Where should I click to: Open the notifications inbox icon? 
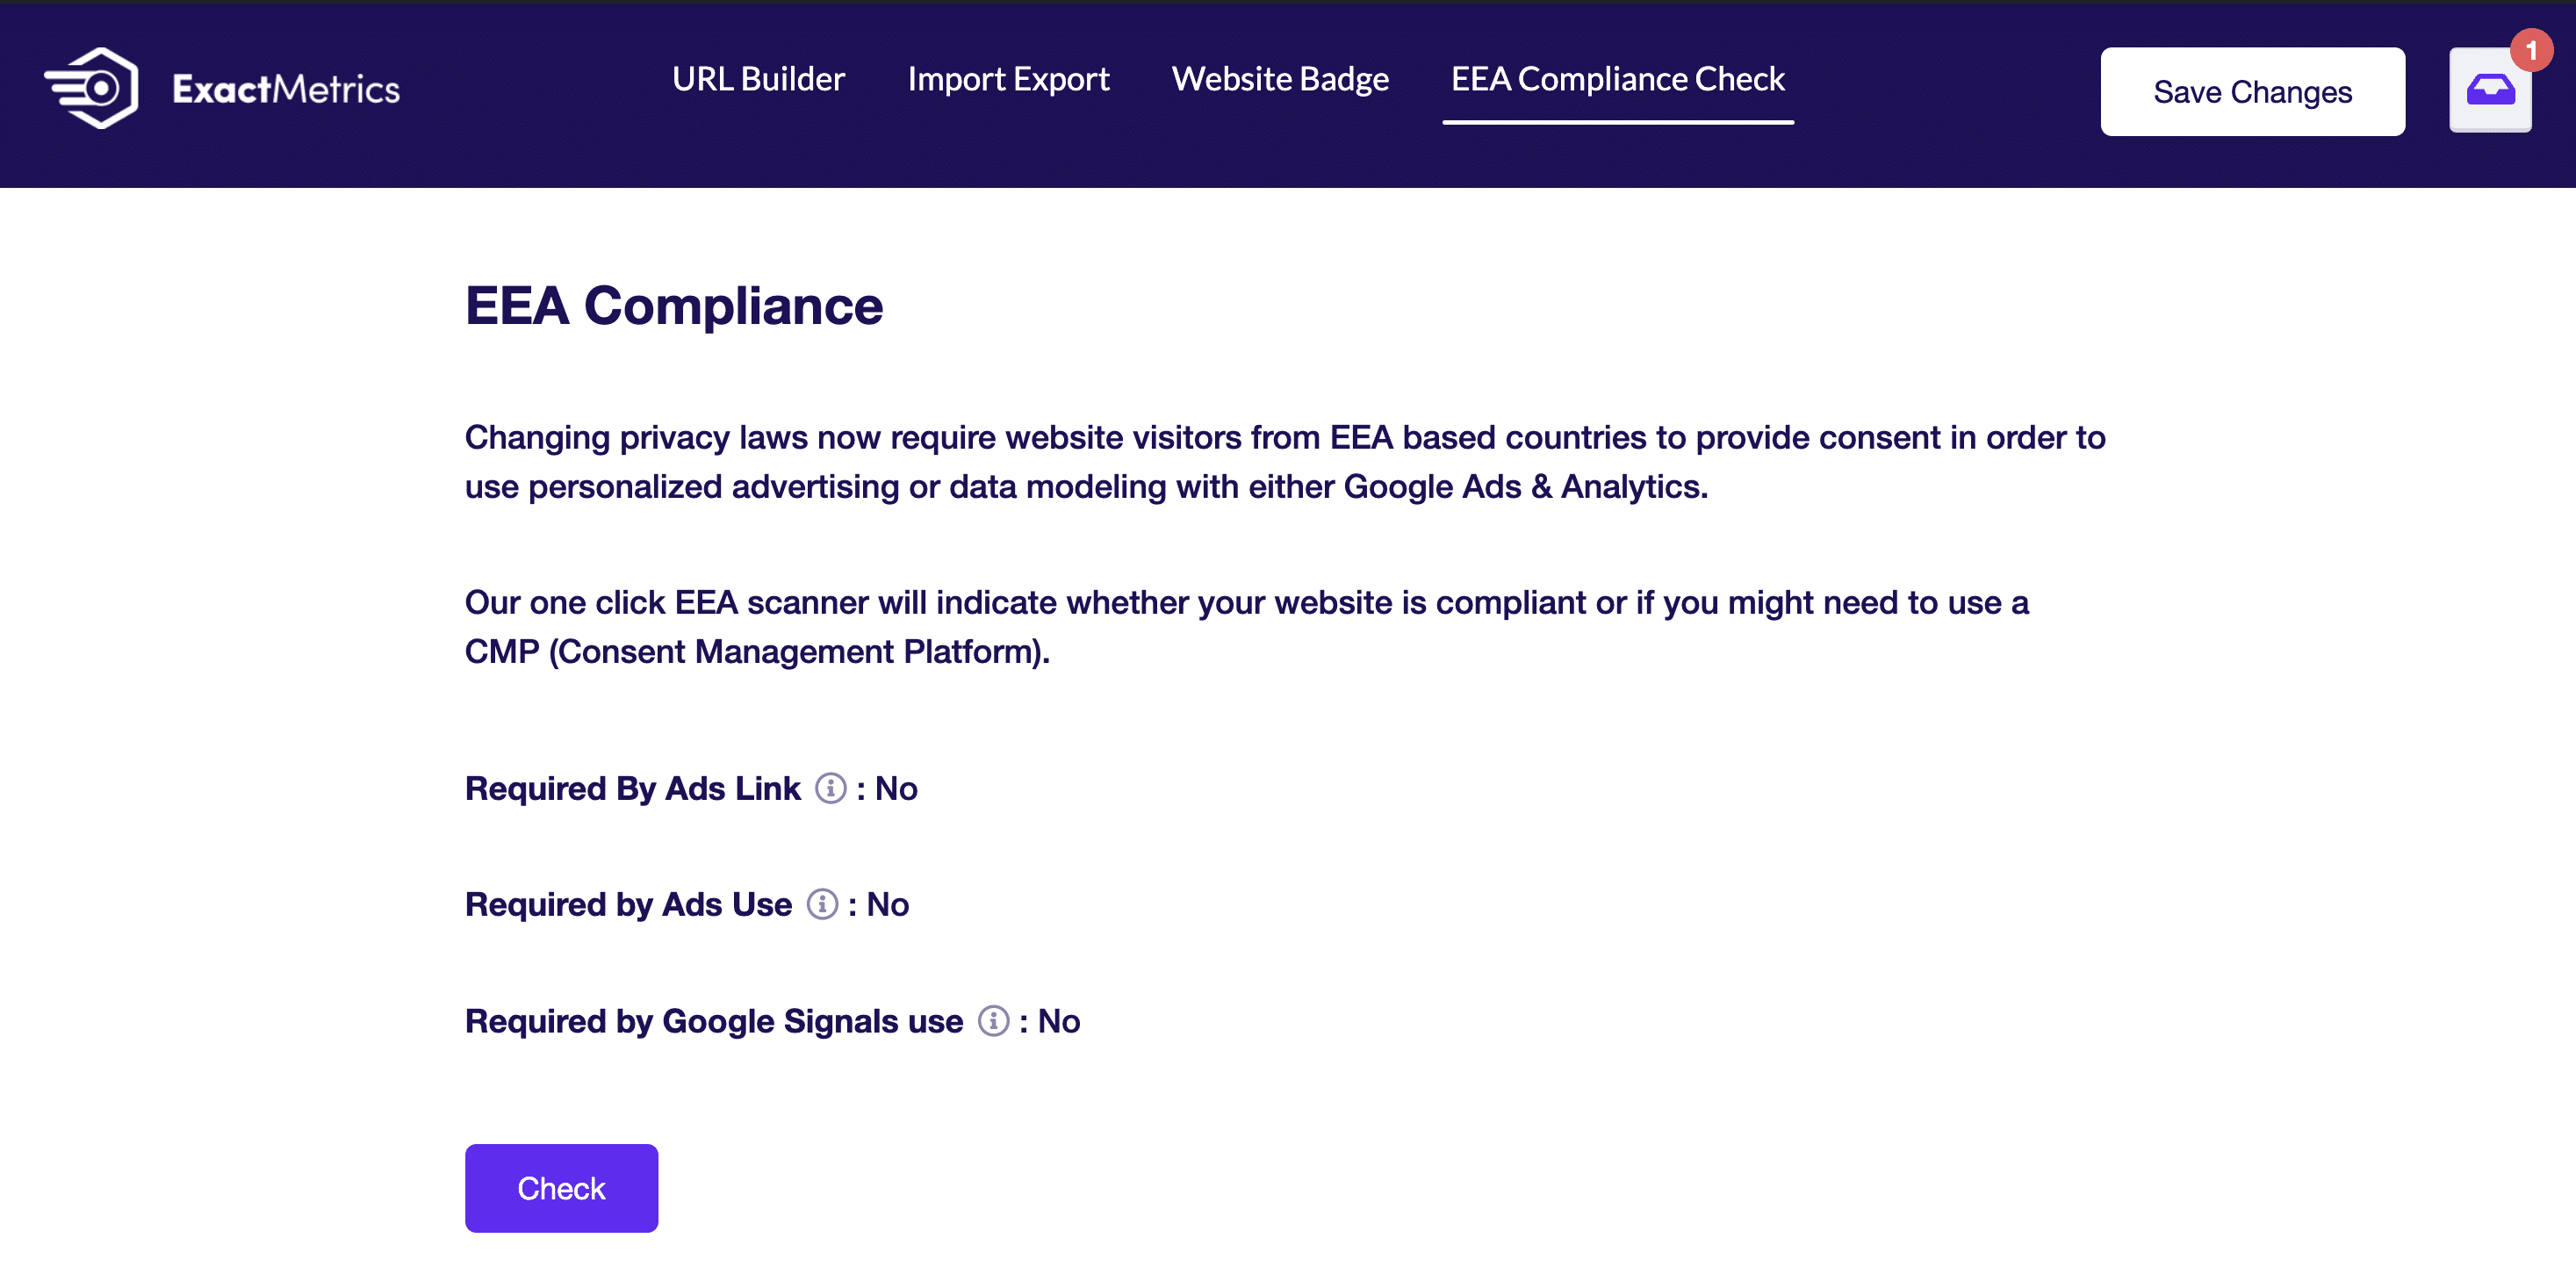(x=2490, y=90)
